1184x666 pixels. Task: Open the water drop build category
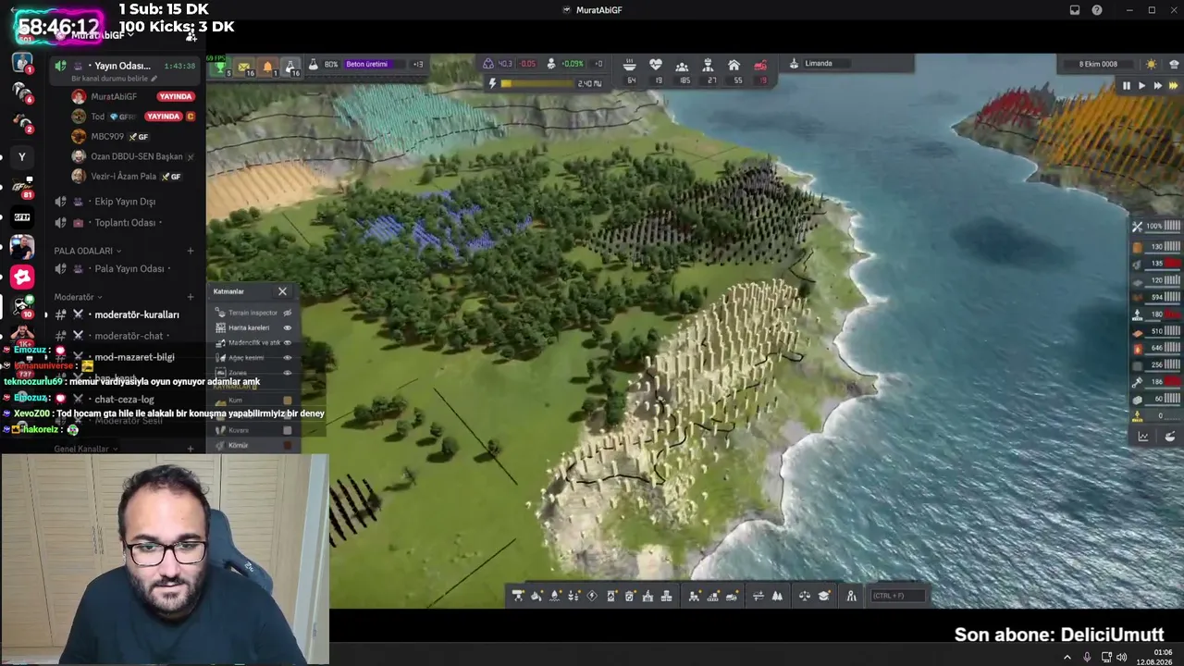coord(555,596)
